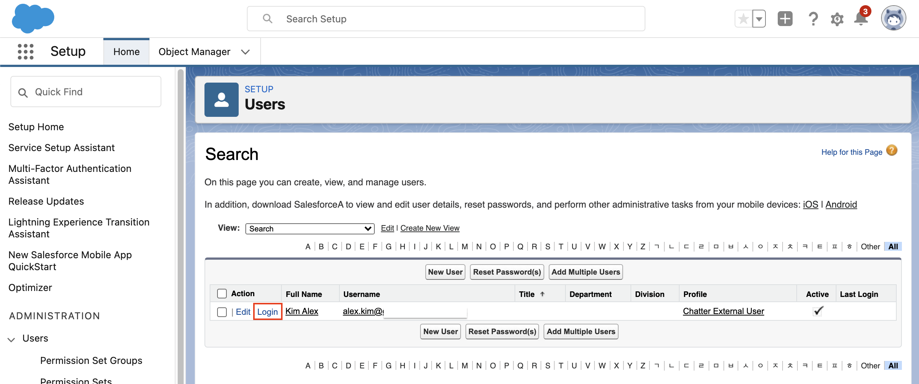The height and width of the screenshot is (384, 919).
Task: Click the bottom New User button
Action: click(441, 332)
